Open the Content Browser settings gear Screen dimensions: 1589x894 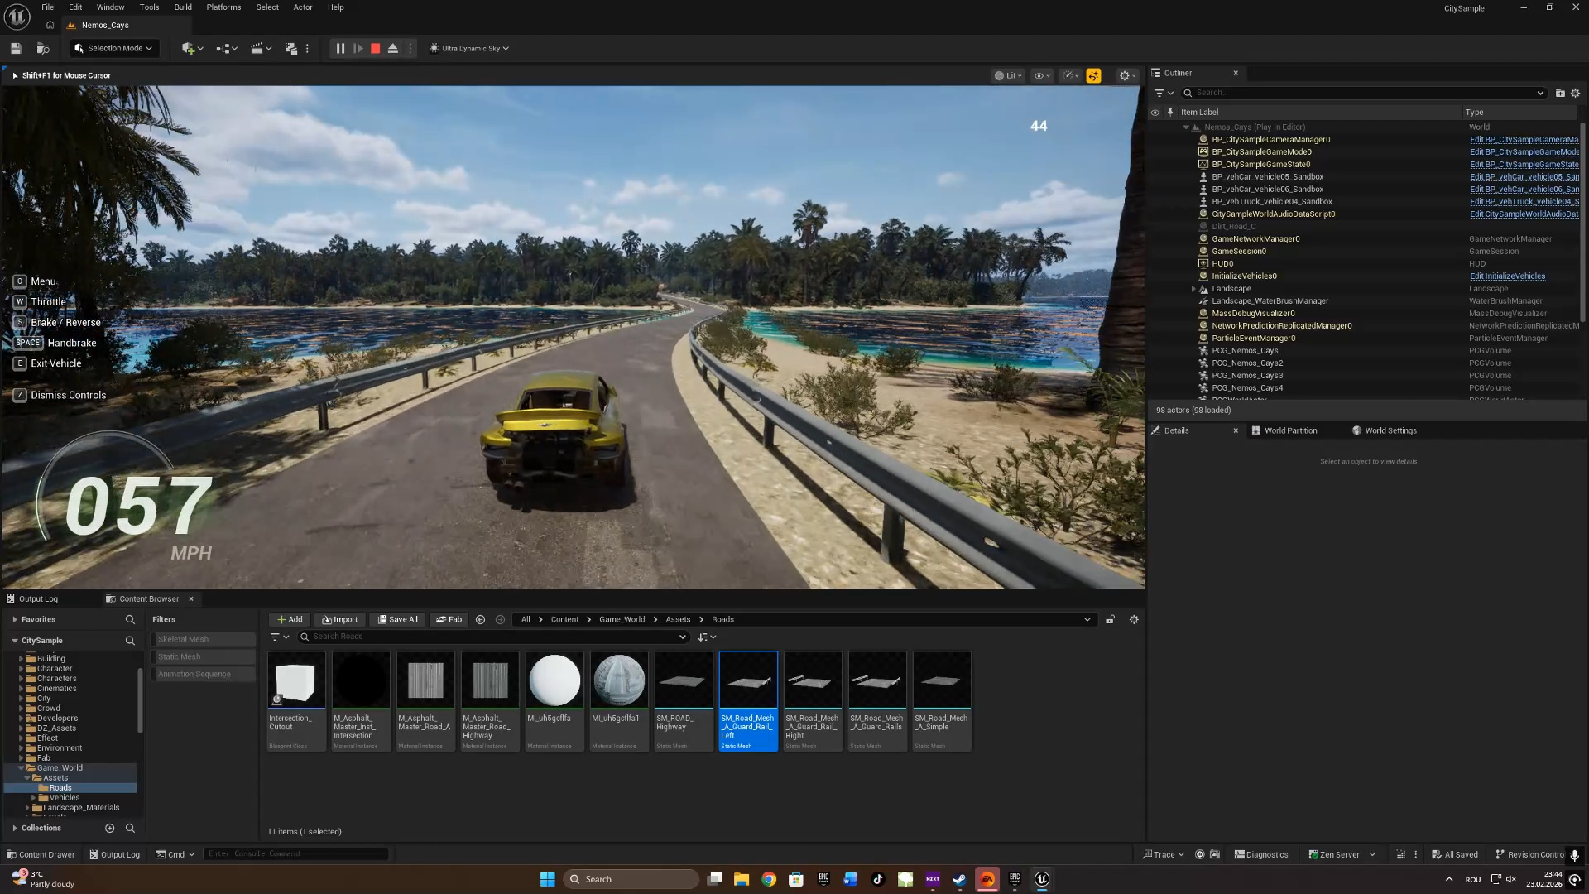coord(1134,620)
